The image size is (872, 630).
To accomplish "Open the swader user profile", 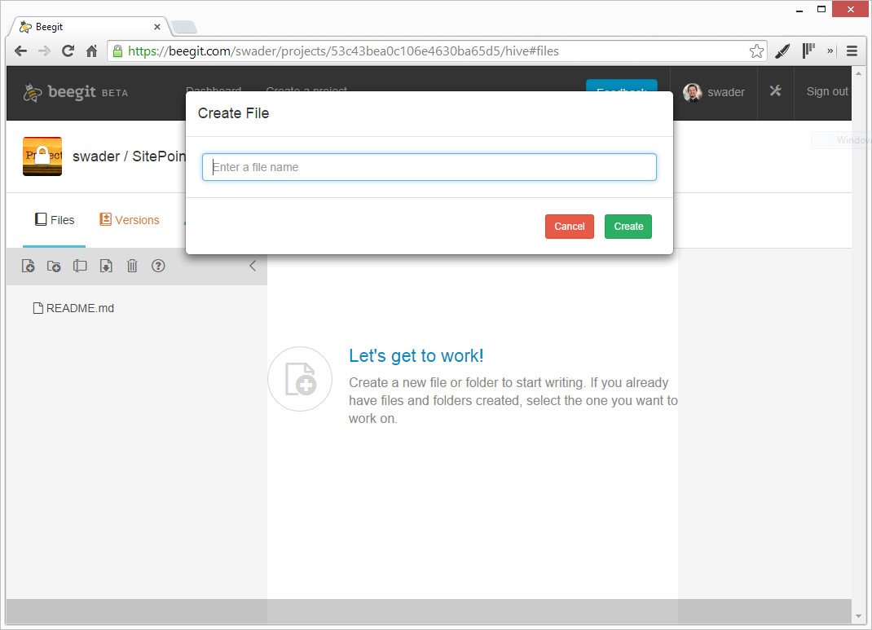I will (714, 92).
